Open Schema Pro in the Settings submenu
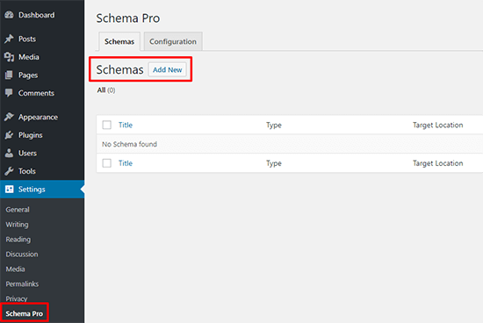Screen dimensions: 483x323 pyautogui.click(x=25, y=313)
